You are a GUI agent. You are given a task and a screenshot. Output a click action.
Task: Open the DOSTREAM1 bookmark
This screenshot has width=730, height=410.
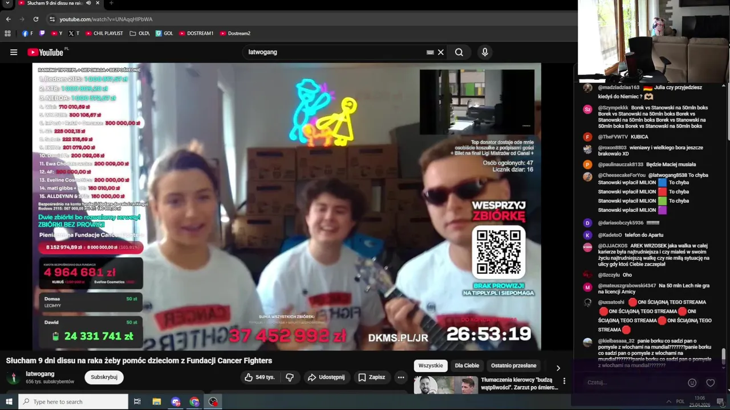click(x=196, y=34)
